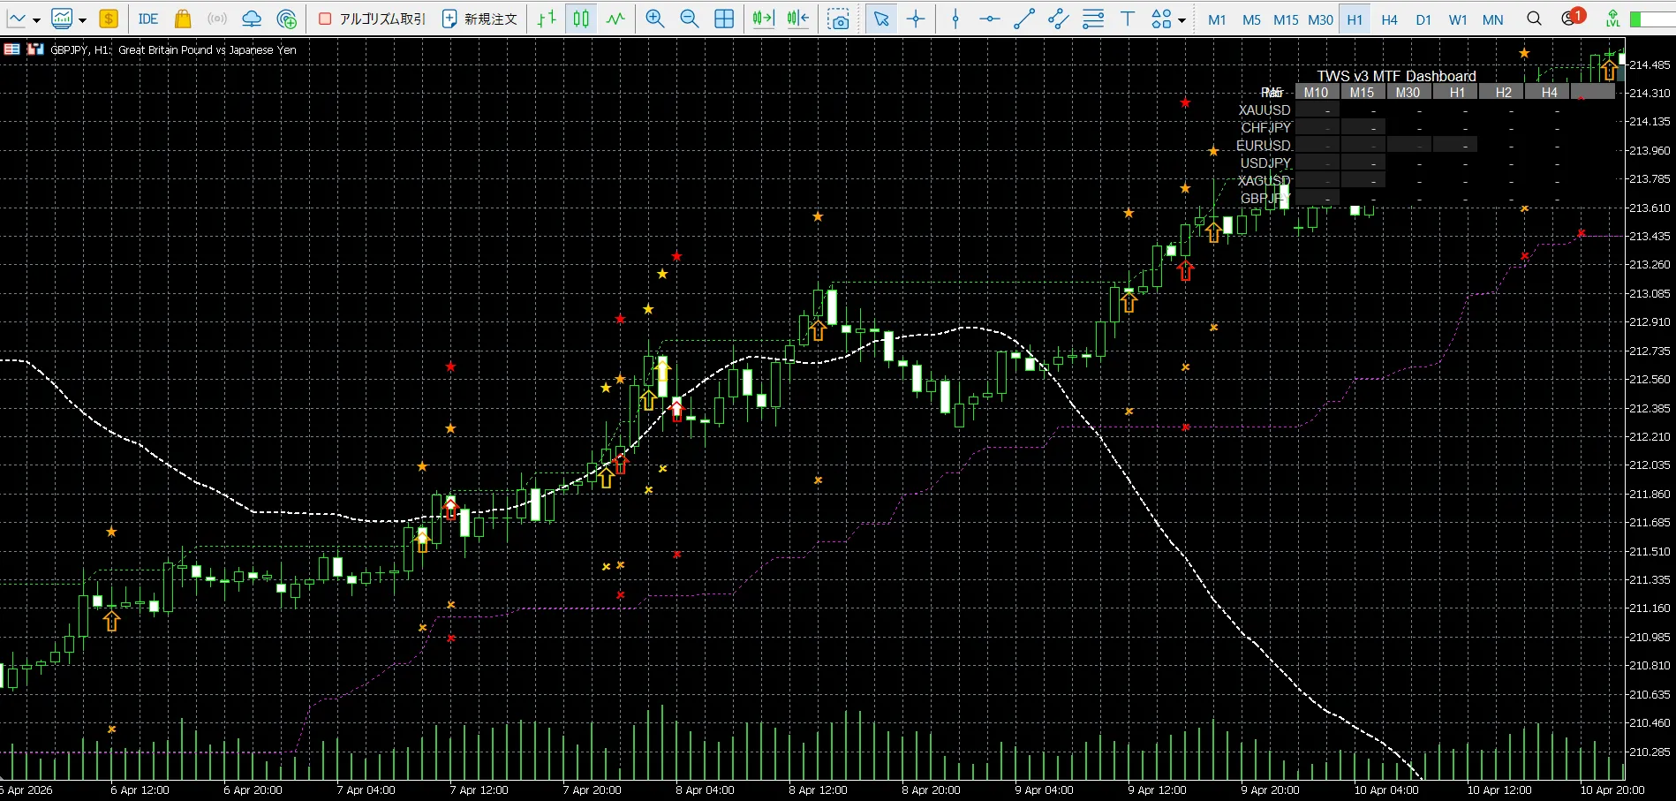Switch to the MN timeframe
1676x801 pixels.
coord(1492,19)
